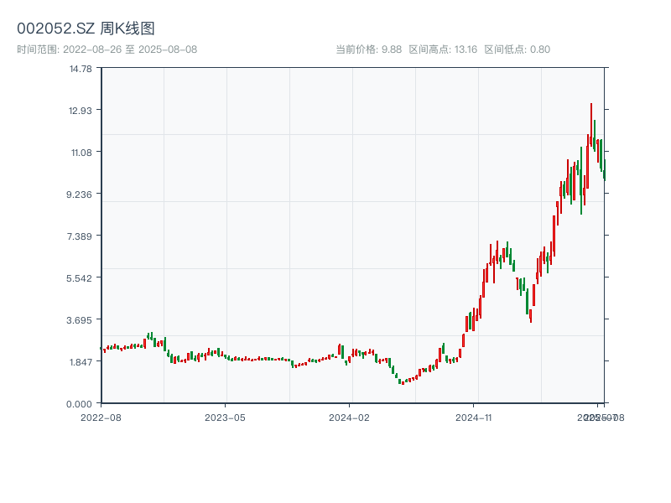
Task: Click the x-axis label 2022-08
Action: (x=101, y=417)
